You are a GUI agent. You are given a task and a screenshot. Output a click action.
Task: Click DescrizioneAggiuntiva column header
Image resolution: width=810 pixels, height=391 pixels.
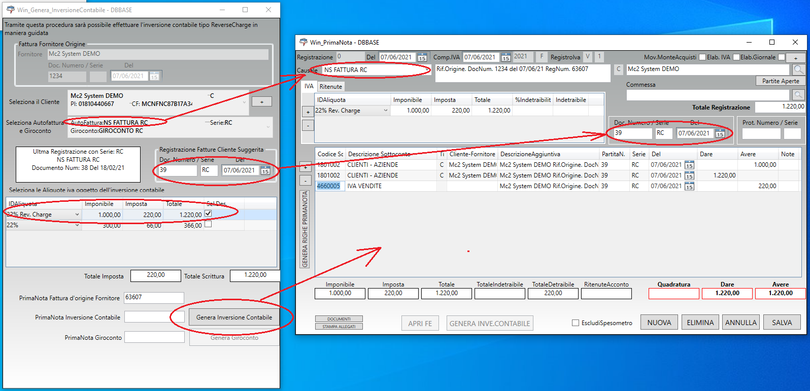(548, 154)
